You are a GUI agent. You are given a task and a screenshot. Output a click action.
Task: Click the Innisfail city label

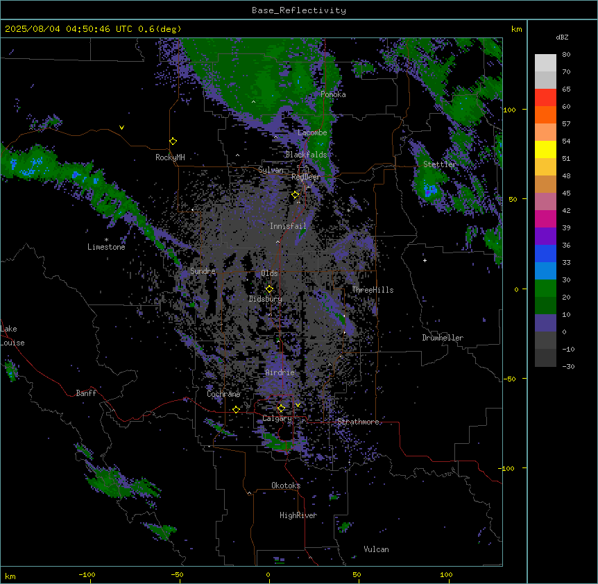(x=288, y=226)
